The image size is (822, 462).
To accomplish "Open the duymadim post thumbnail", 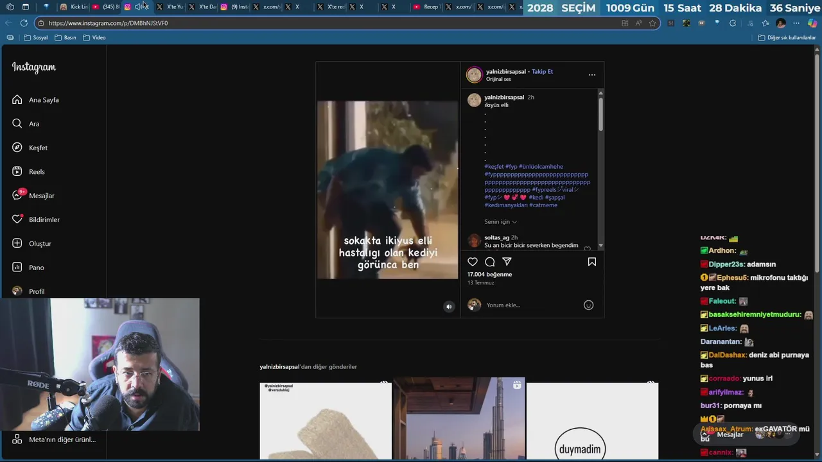I will (592, 421).
